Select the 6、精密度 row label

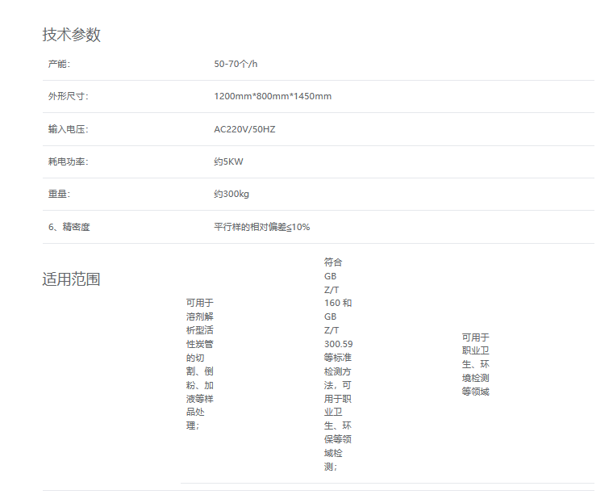[69, 227]
